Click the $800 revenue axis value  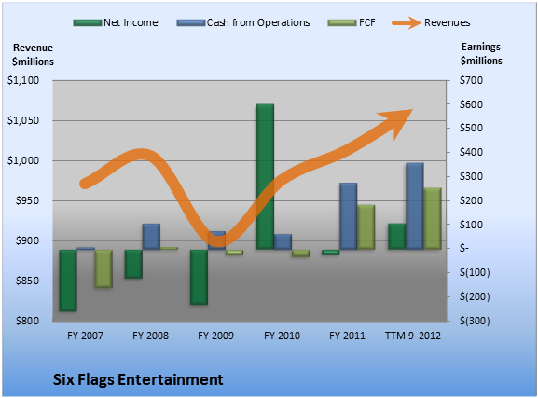[x=27, y=322]
